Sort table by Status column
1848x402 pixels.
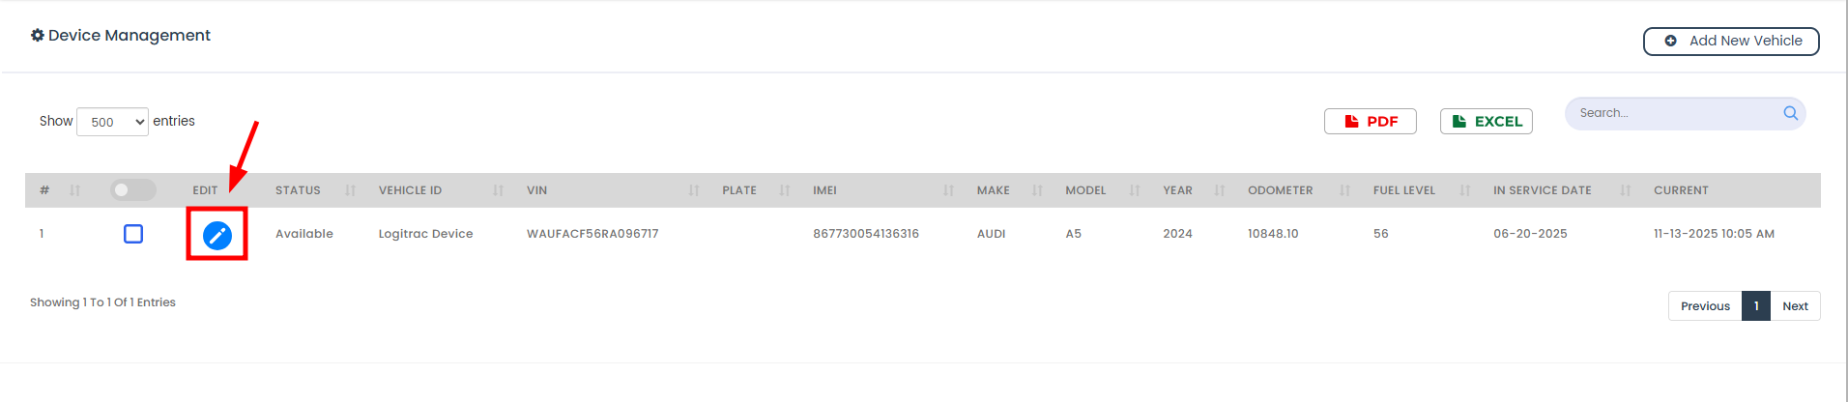[314, 190]
